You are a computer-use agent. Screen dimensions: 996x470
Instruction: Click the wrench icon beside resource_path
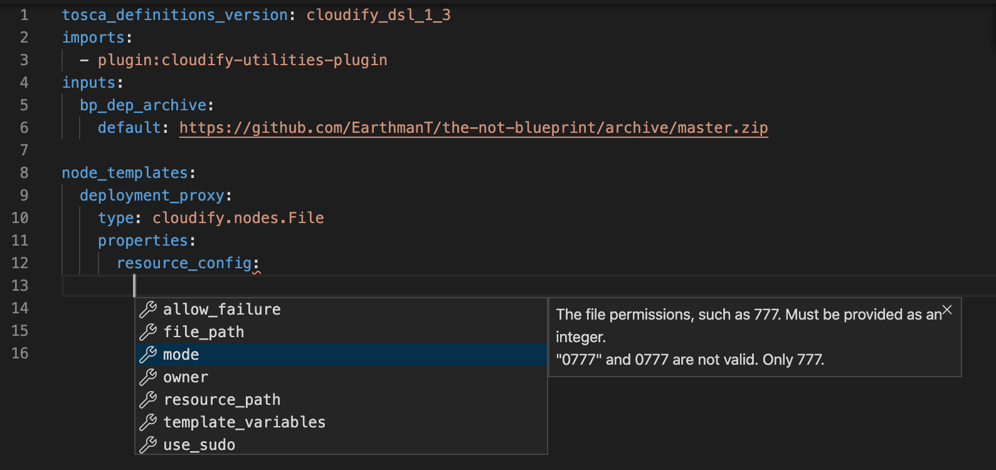tap(148, 399)
